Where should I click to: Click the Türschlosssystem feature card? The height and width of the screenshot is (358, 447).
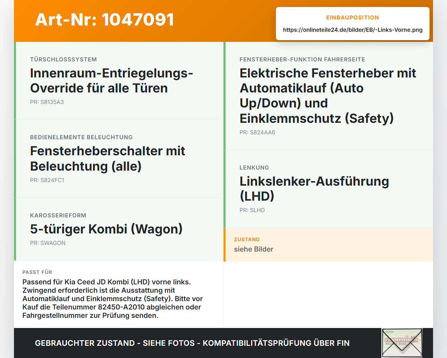point(119,81)
